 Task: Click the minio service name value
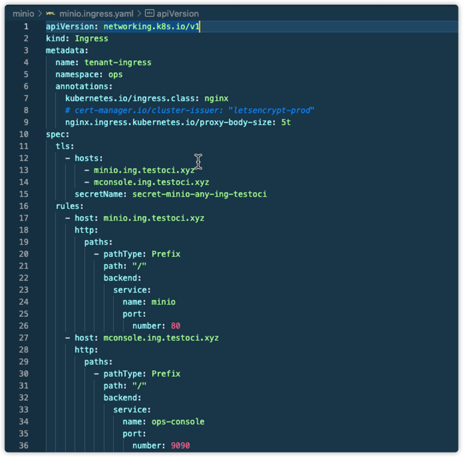(x=163, y=302)
